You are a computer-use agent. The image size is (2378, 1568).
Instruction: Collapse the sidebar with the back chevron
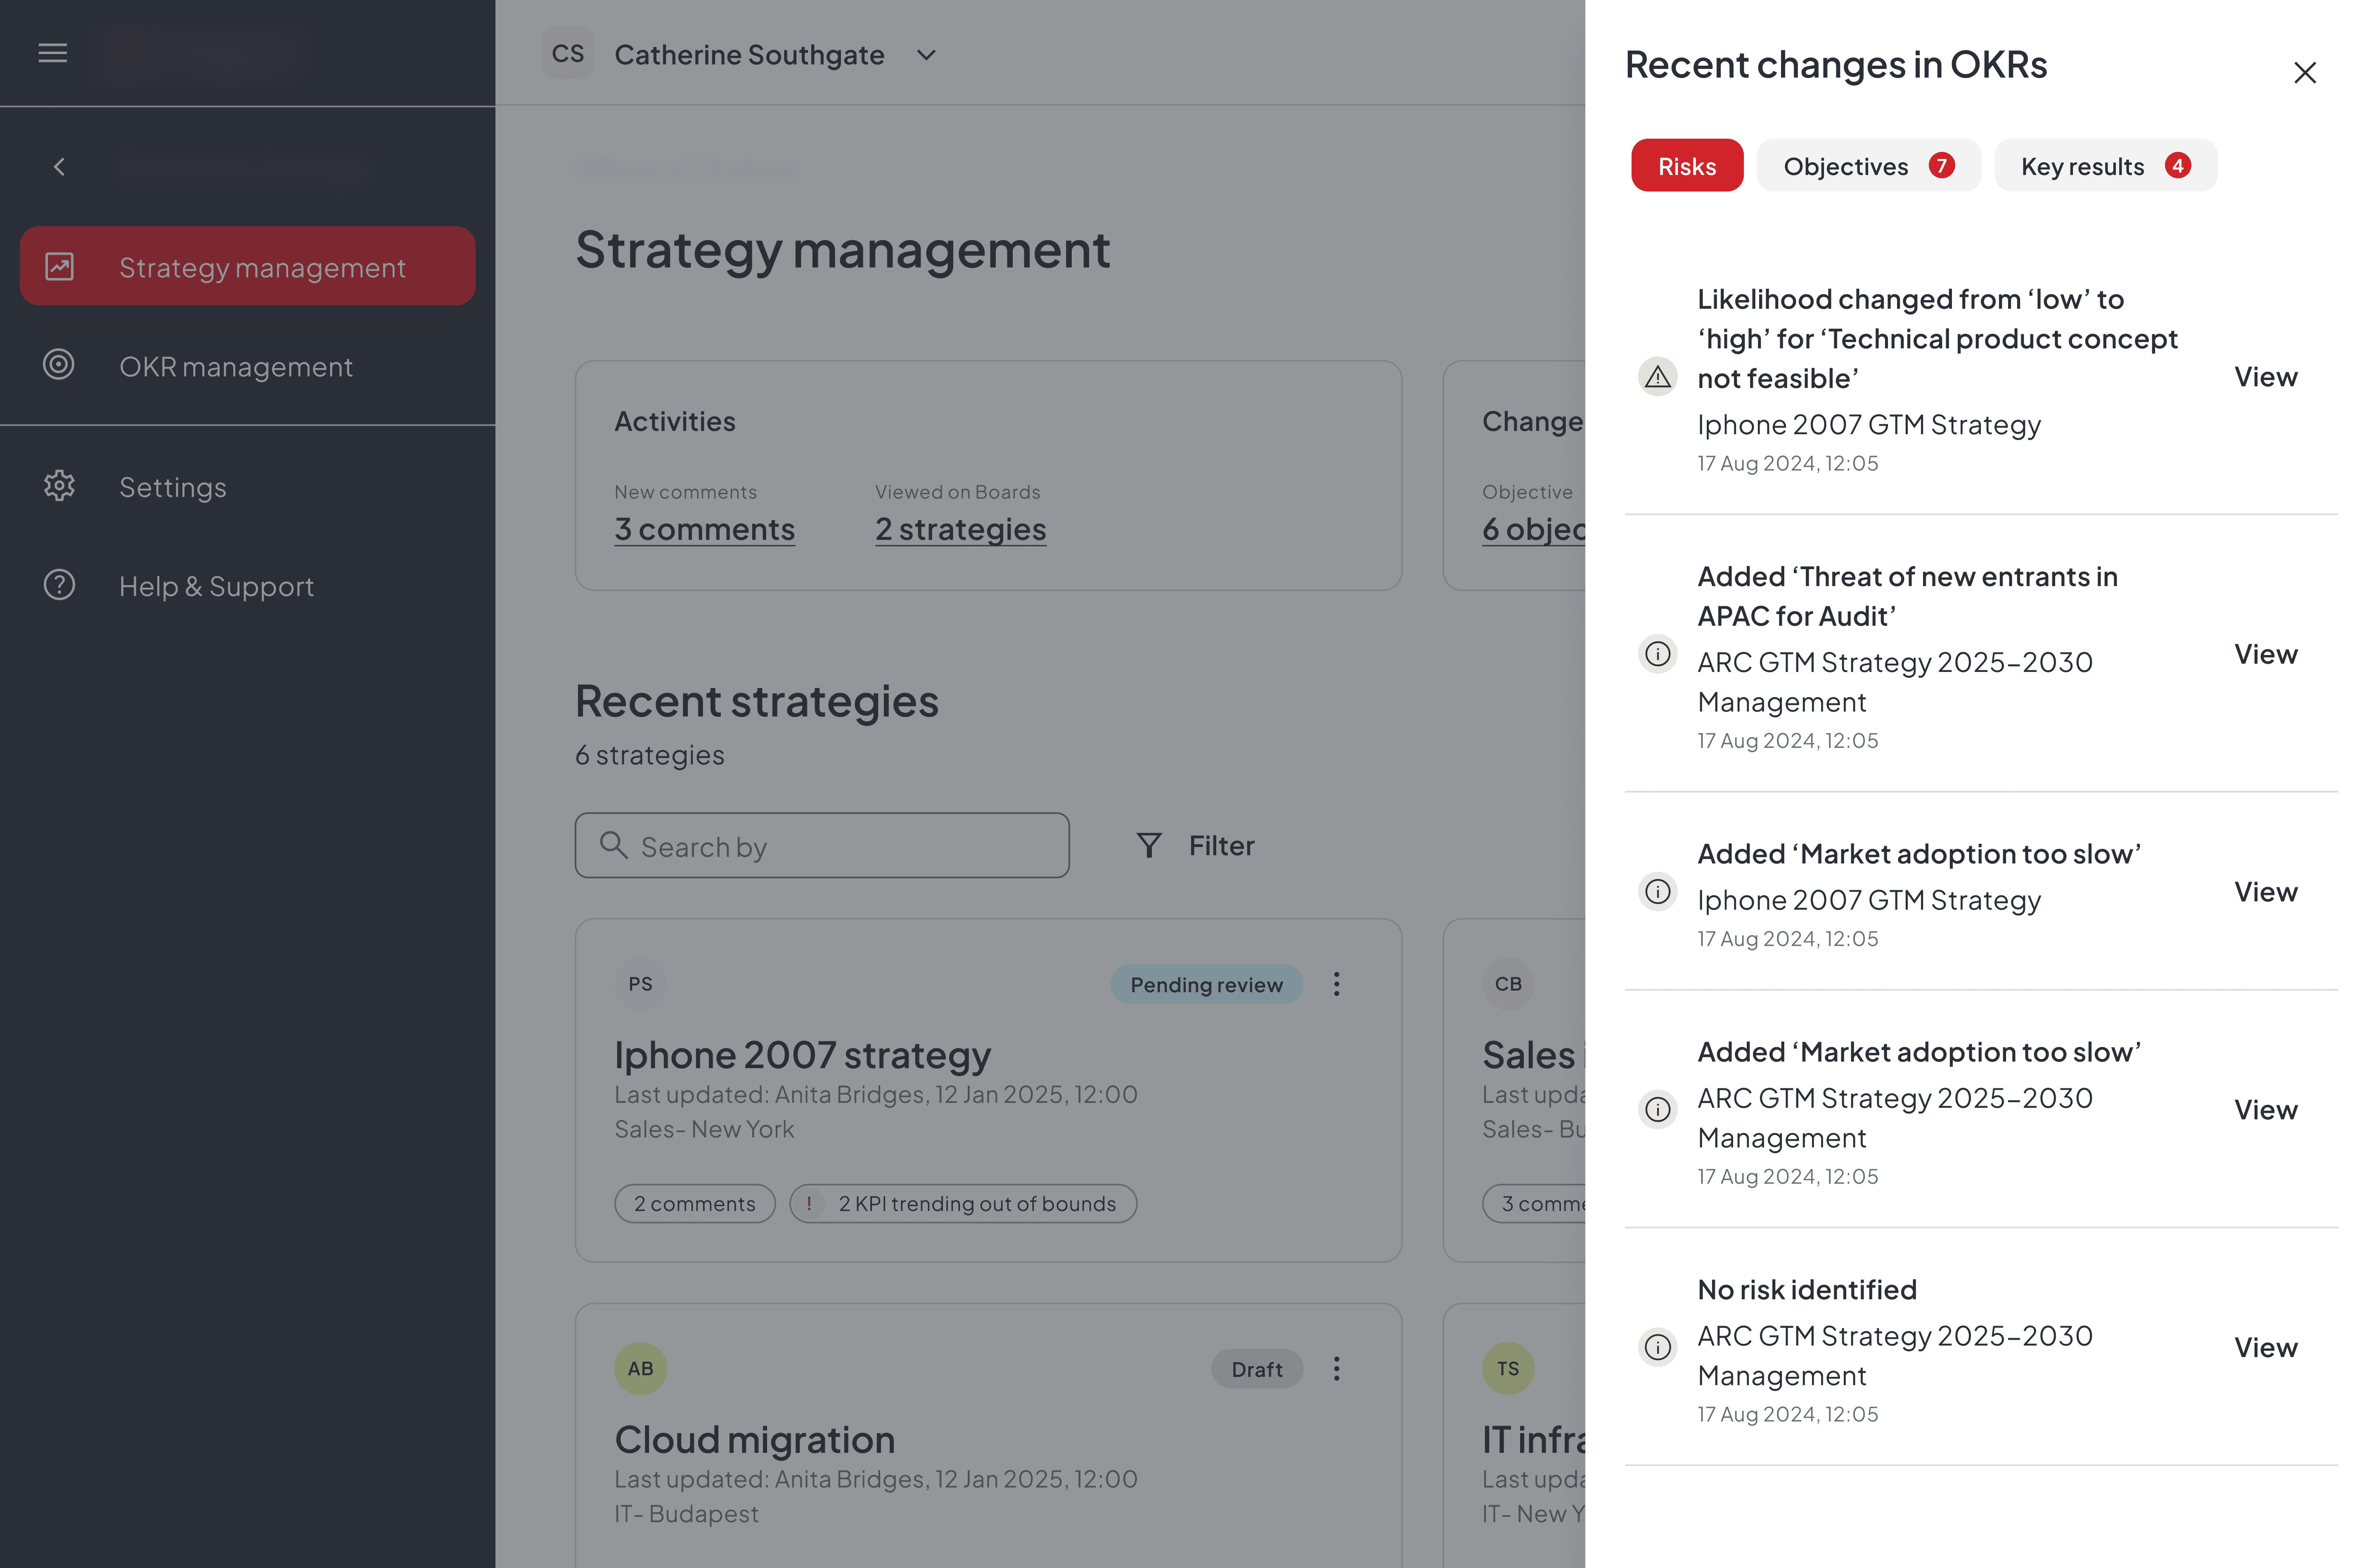(59, 166)
